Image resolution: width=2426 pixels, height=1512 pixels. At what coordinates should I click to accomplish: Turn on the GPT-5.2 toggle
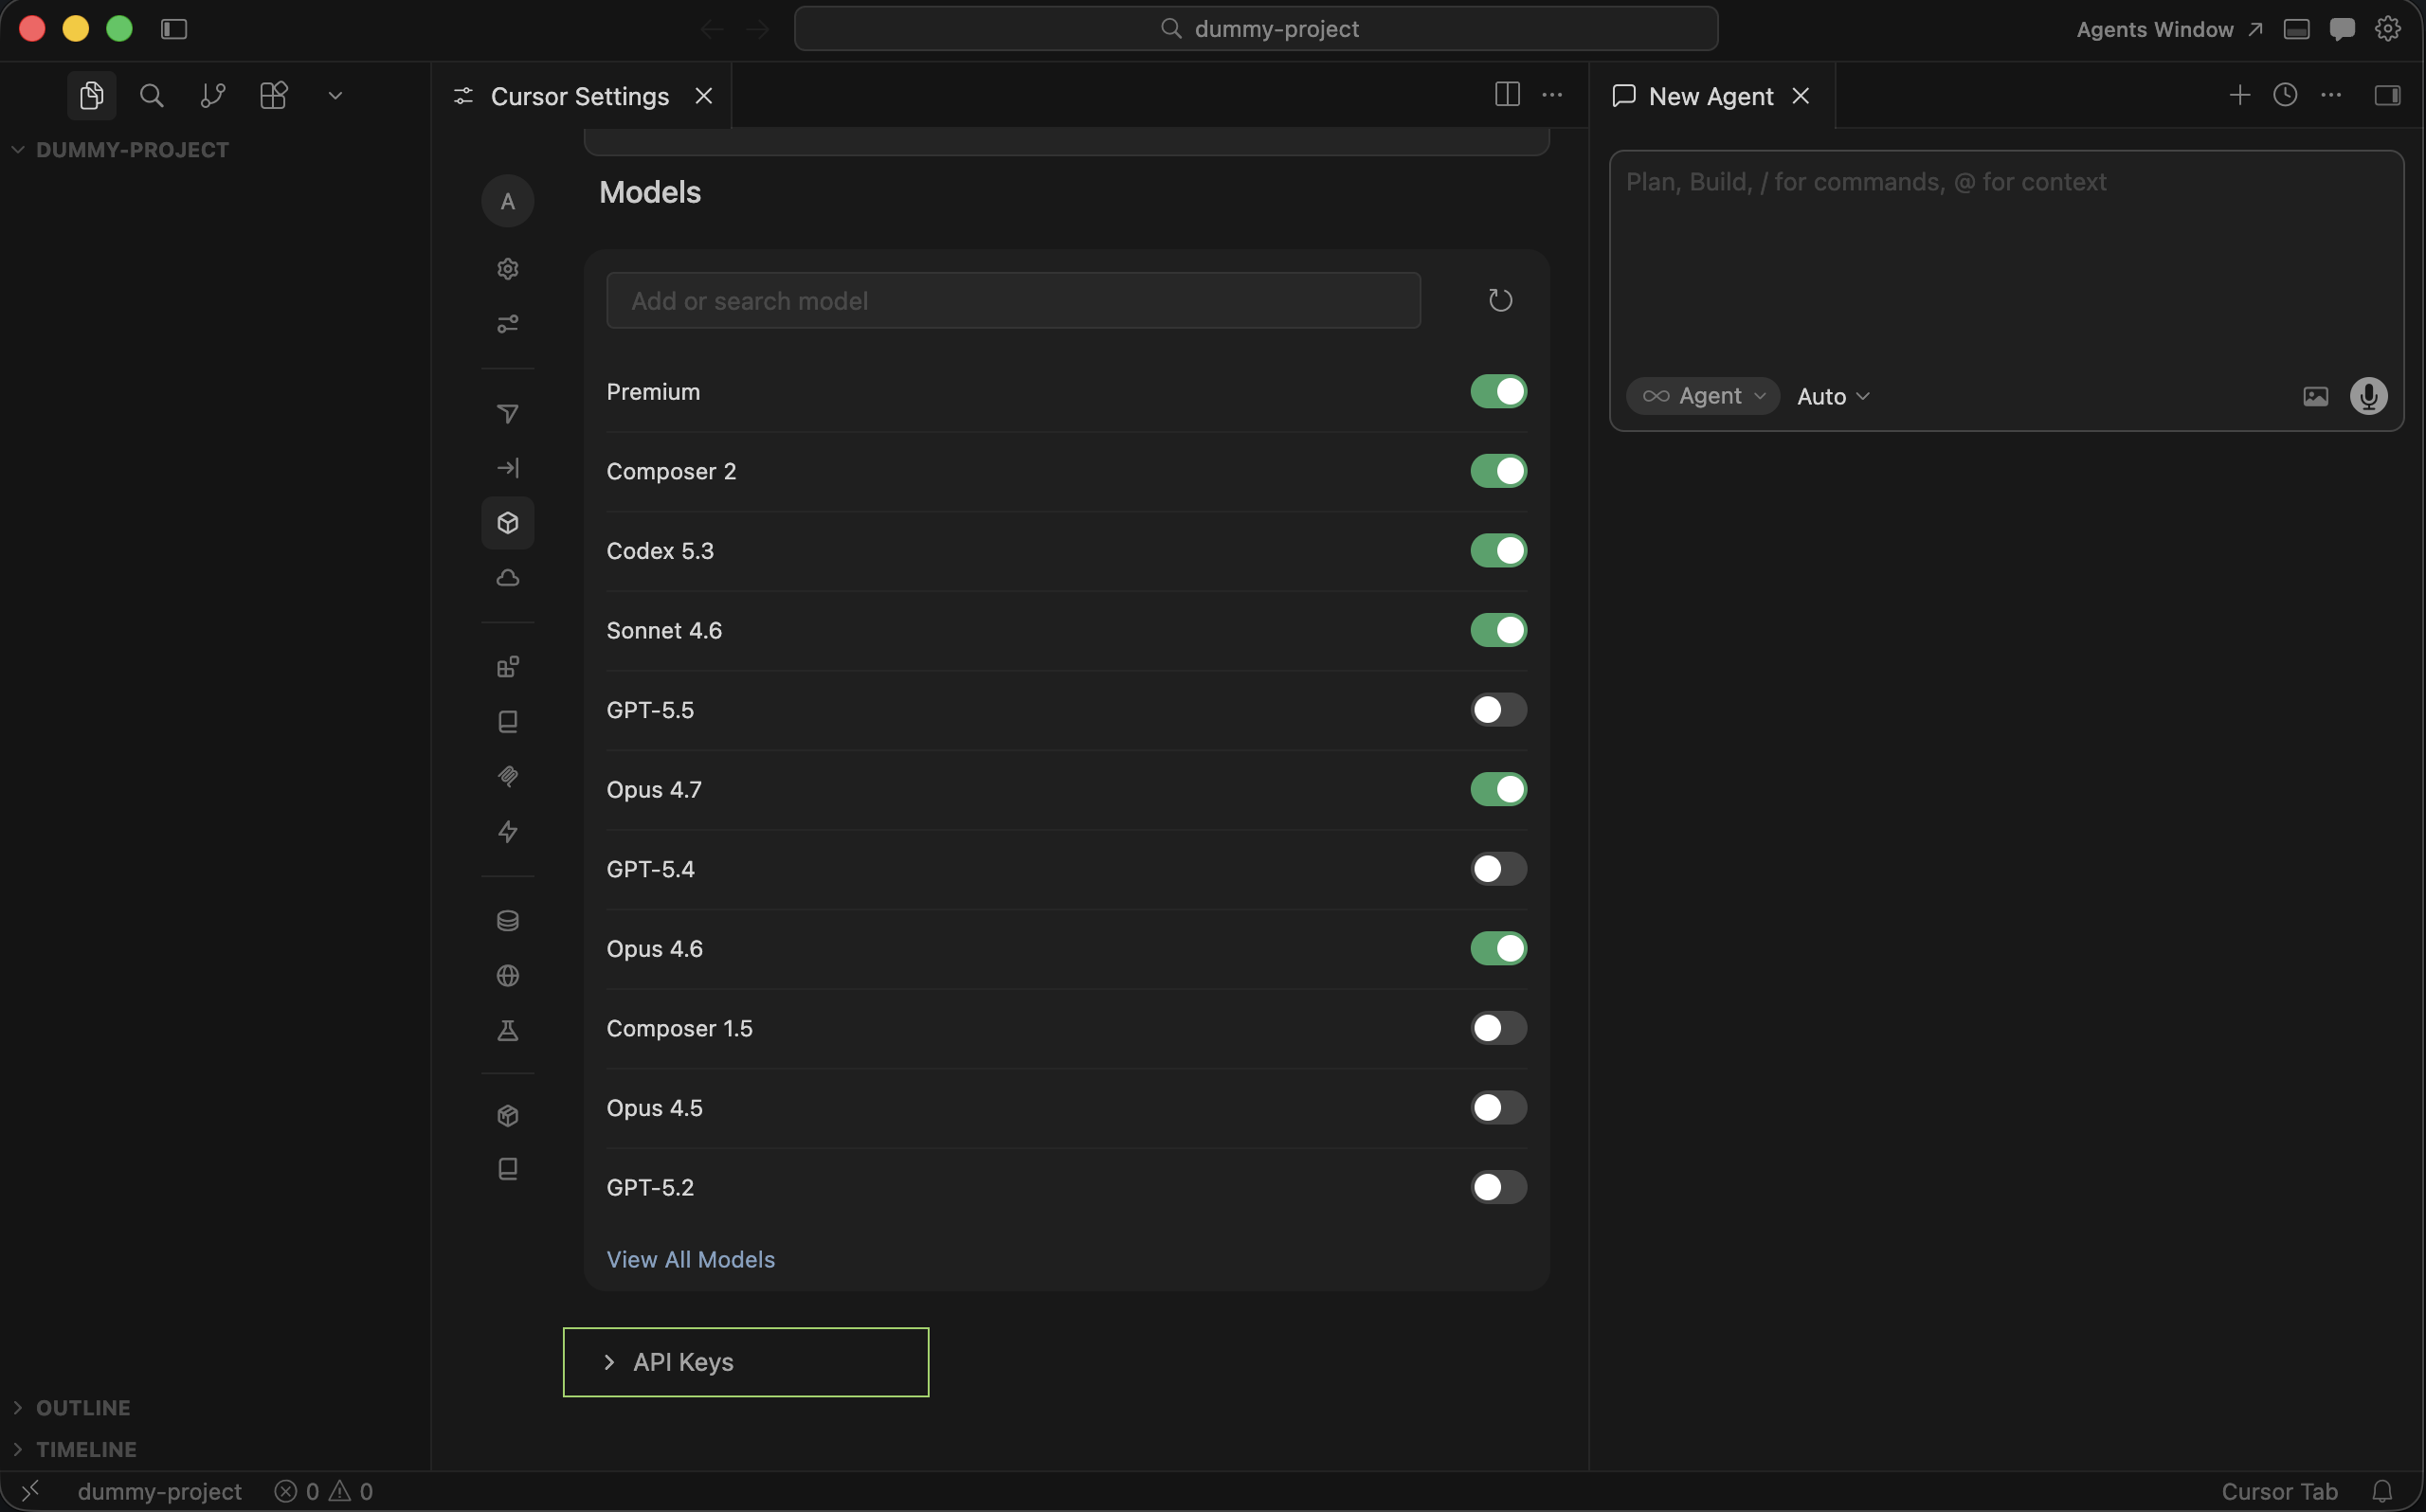point(1498,1187)
